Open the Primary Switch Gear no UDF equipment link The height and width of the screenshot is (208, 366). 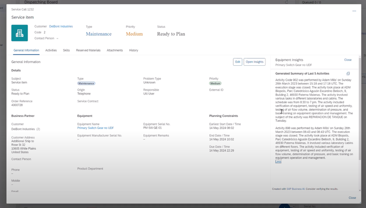[x=96, y=128]
